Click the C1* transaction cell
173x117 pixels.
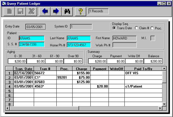[45, 78]
